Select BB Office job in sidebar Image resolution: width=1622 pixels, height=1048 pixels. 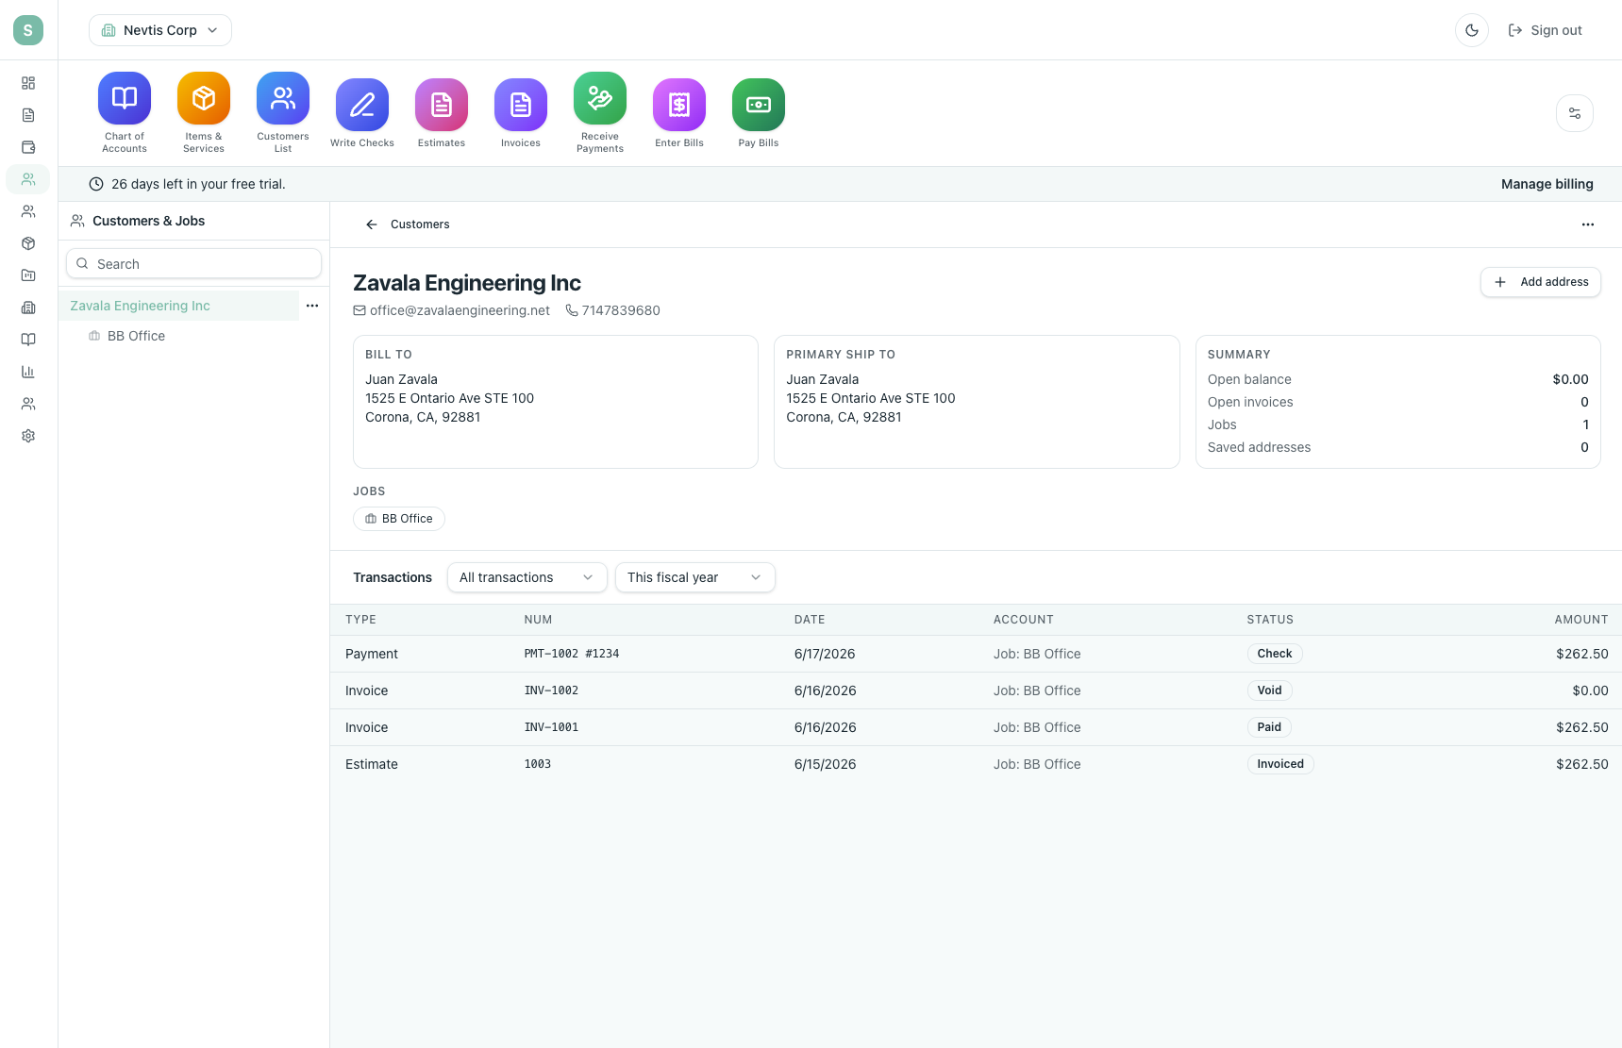point(136,336)
